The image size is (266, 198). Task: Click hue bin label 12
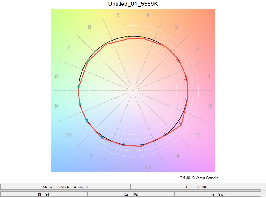[118, 168]
